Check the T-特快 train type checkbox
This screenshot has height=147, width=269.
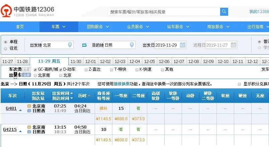coord(111,70)
